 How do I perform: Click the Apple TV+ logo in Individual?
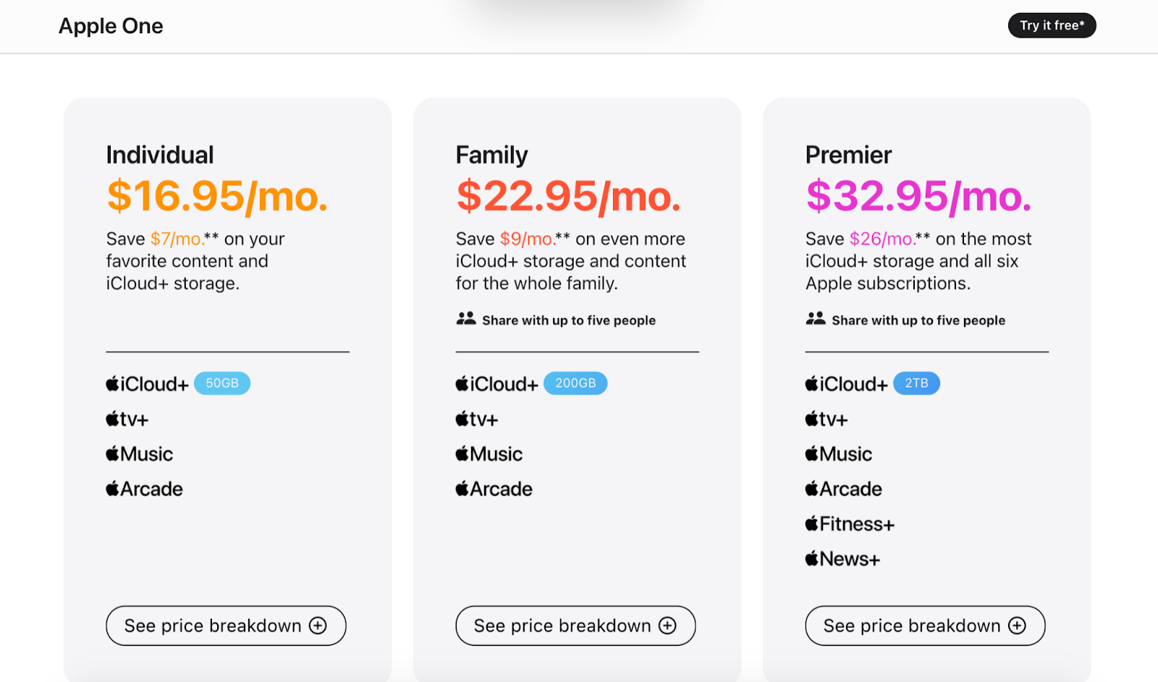pos(127,419)
